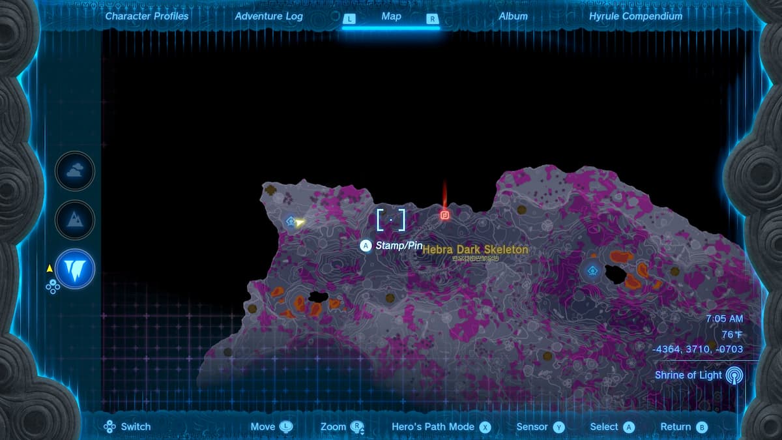Viewport: 782px width, 440px height.
Task: Click the Hebra Dark Skeleton label
Action: [x=475, y=250]
